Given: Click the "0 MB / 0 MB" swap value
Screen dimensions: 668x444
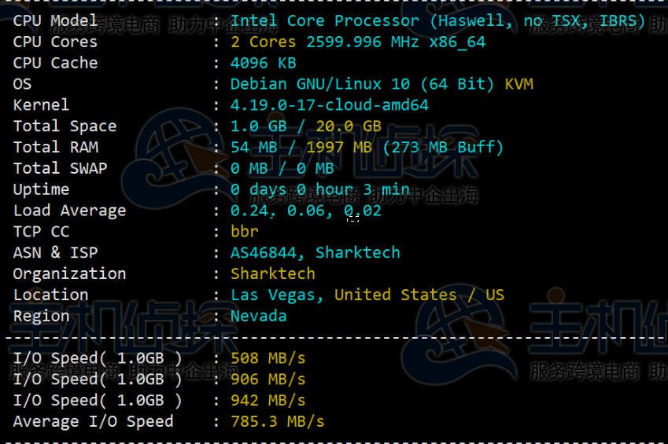Looking at the screenshot, I should click(x=282, y=168).
